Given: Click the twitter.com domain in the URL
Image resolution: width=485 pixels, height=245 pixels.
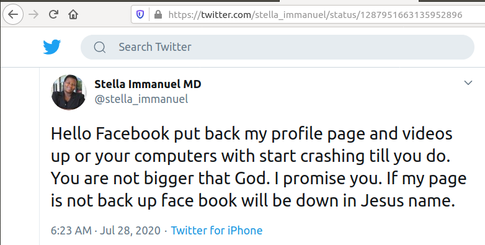Looking at the screenshot, I should coord(226,14).
